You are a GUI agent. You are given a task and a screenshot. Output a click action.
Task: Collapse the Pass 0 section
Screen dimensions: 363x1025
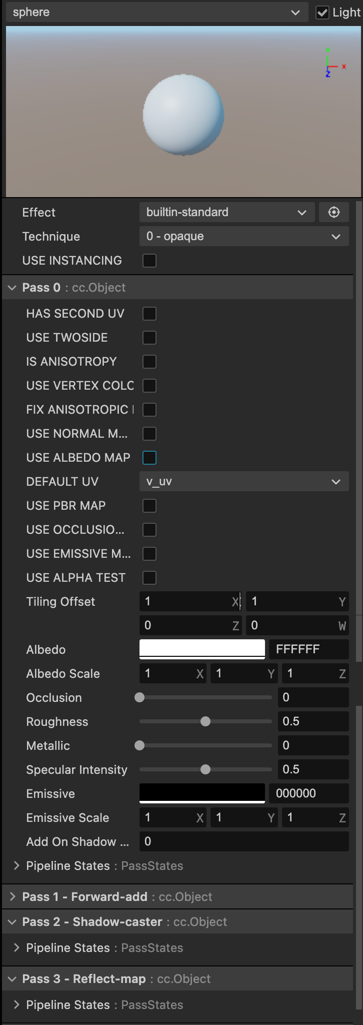[12, 288]
